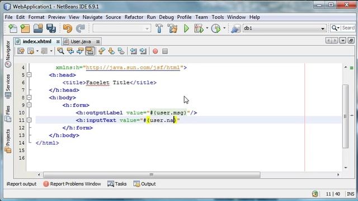This screenshot has width=358, height=201.
Task: Open the Tasks window
Action: coord(117,184)
